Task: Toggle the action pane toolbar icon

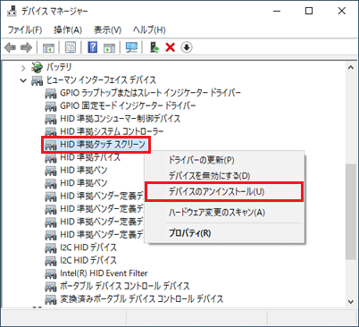Action: click(x=109, y=47)
